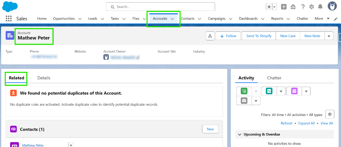The image size is (341, 147).
Task: Open Mathew Peter contact row actions menu
Action: (x=71, y=145)
